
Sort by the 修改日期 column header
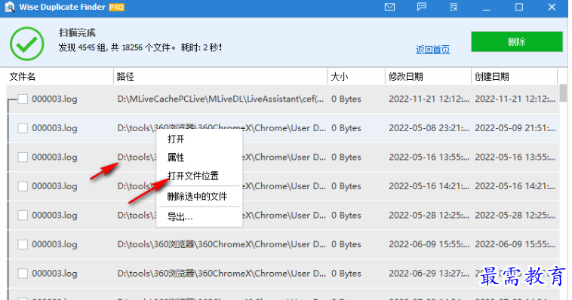tap(428, 77)
